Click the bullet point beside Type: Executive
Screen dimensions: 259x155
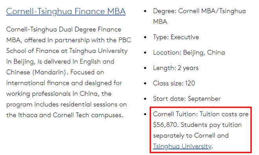145,37
